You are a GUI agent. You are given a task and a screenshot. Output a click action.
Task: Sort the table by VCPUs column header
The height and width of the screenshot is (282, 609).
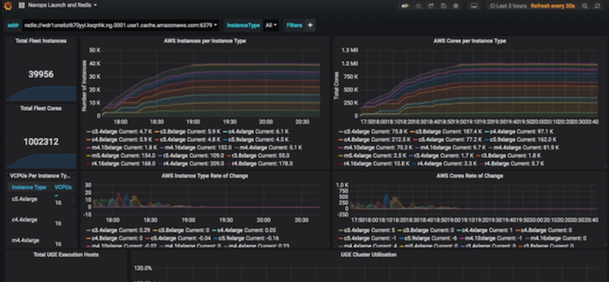click(62, 187)
